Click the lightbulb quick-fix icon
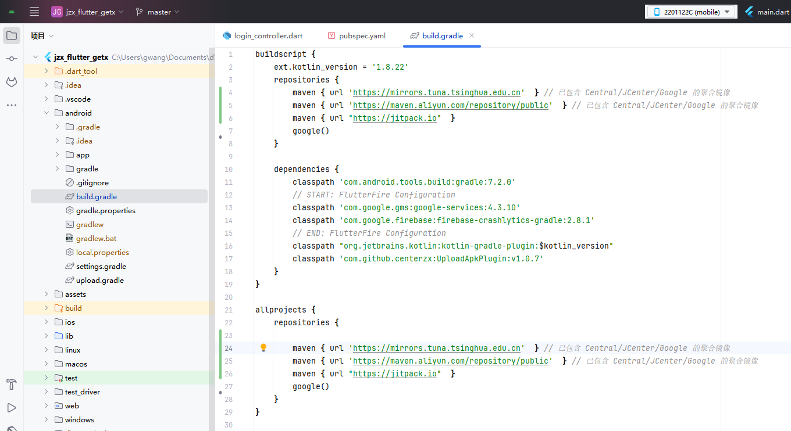 (x=263, y=348)
